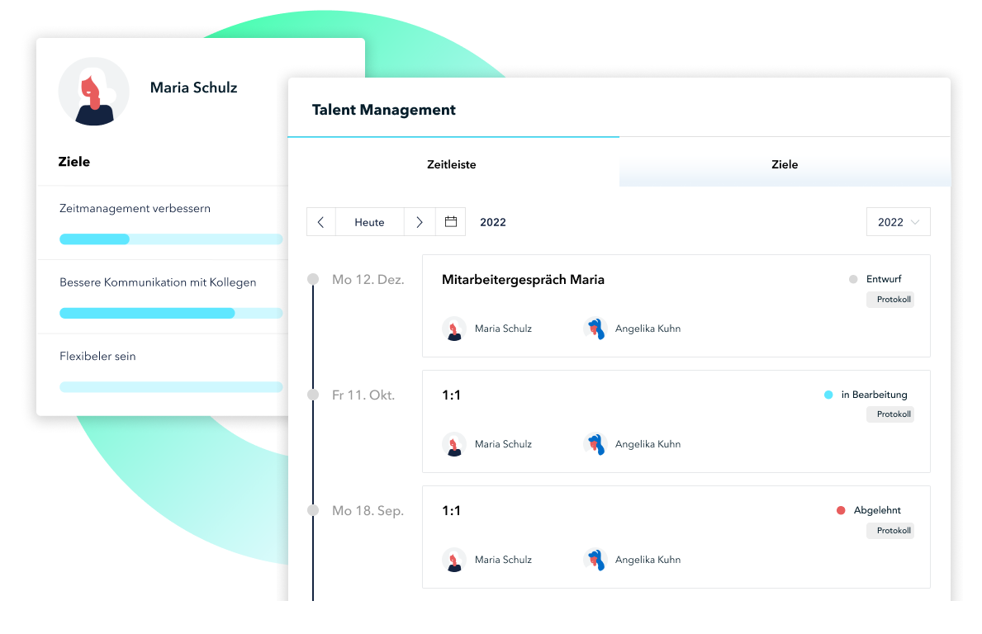Click the Bessere Kommunikation mit Kollegen progress bar

[x=171, y=313]
